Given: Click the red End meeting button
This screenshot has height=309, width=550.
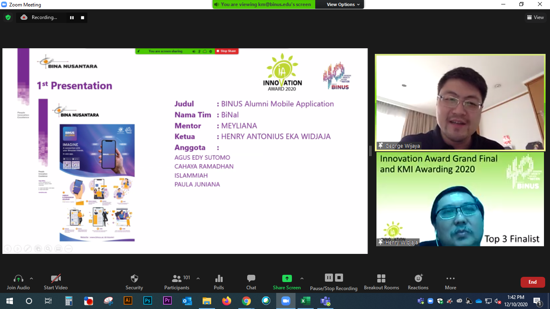Looking at the screenshot, I should (533, 282).
